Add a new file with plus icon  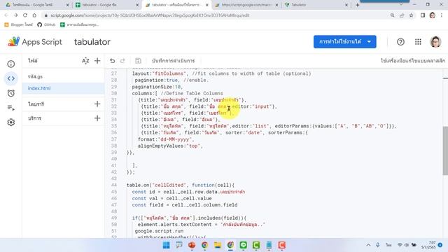[x=97, y=61]
